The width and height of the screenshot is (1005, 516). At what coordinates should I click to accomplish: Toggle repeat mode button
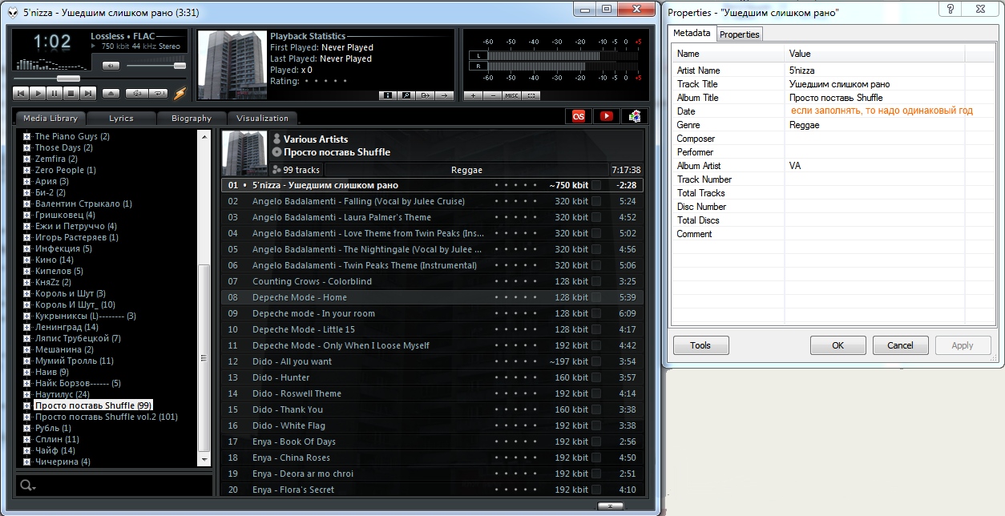tap(158, 93)
